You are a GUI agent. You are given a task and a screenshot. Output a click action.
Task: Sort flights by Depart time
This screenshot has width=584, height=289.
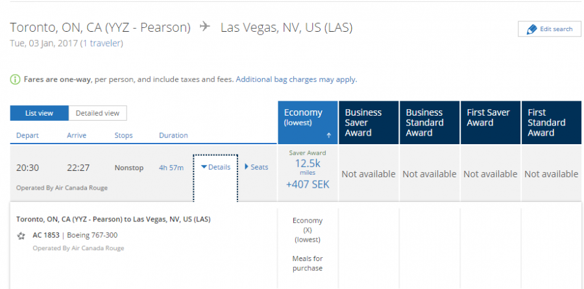point(27,135)
